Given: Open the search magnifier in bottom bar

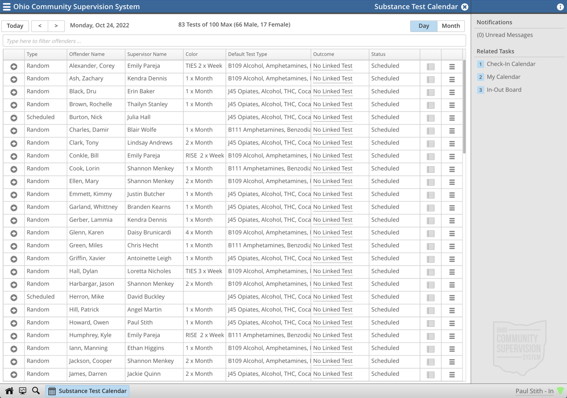Looking at the screenshot, I should [x=36, y=391].
